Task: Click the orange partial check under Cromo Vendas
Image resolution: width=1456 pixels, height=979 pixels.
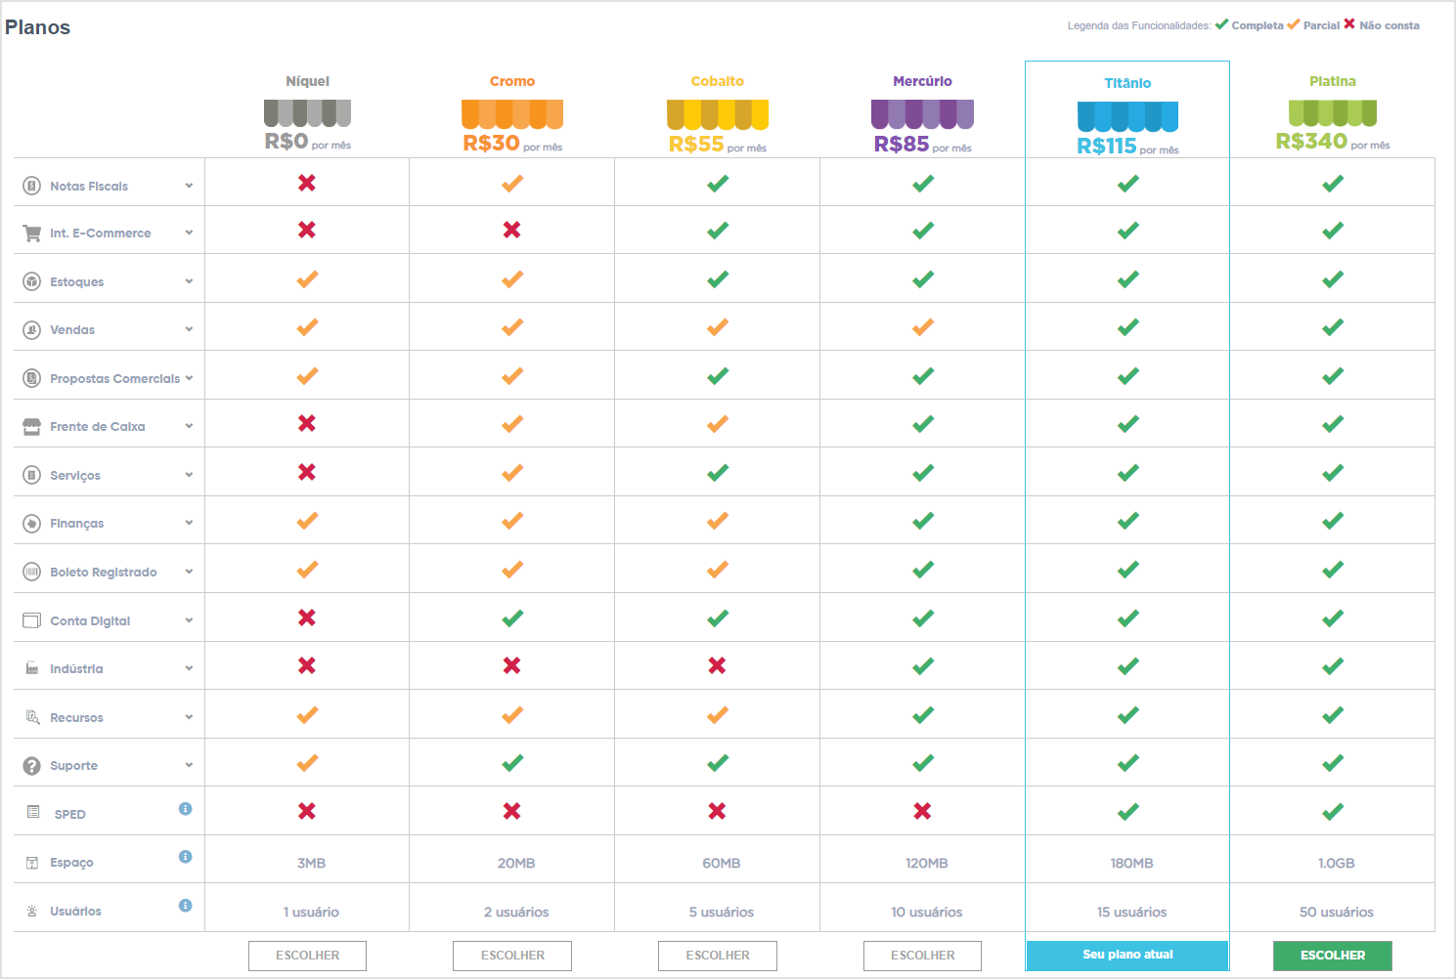Action: pyautogui.click(x=511, y=327)
